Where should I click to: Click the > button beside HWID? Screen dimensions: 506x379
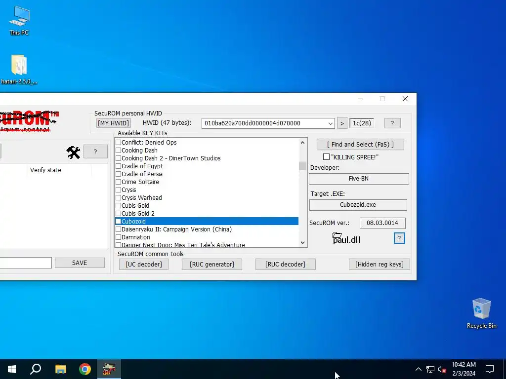click(x=342, y=123)
